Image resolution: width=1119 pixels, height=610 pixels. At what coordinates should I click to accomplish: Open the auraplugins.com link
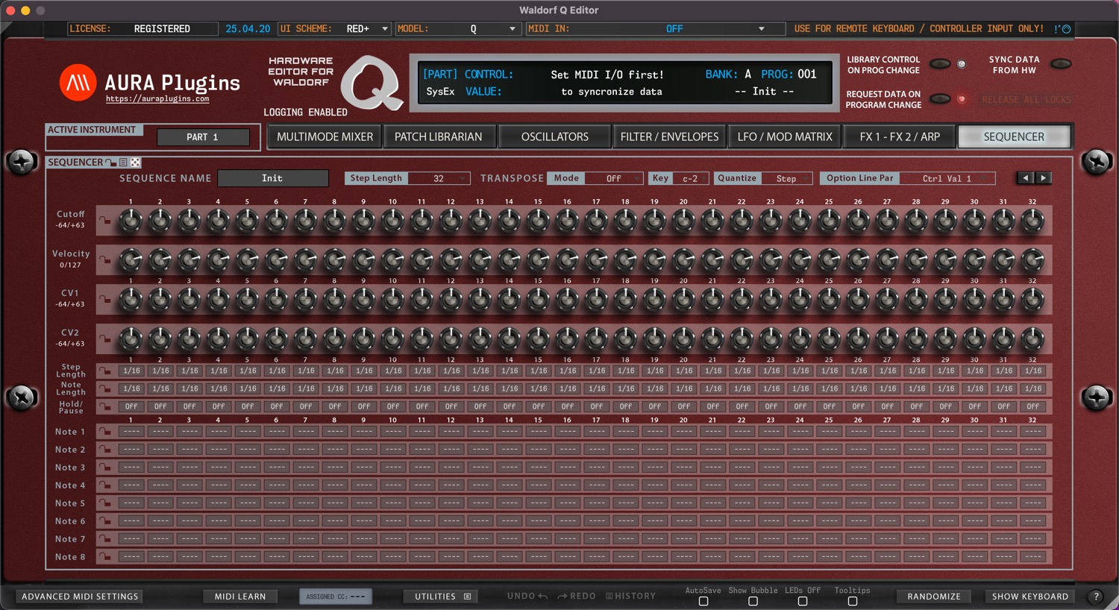(x=157, y=98)
